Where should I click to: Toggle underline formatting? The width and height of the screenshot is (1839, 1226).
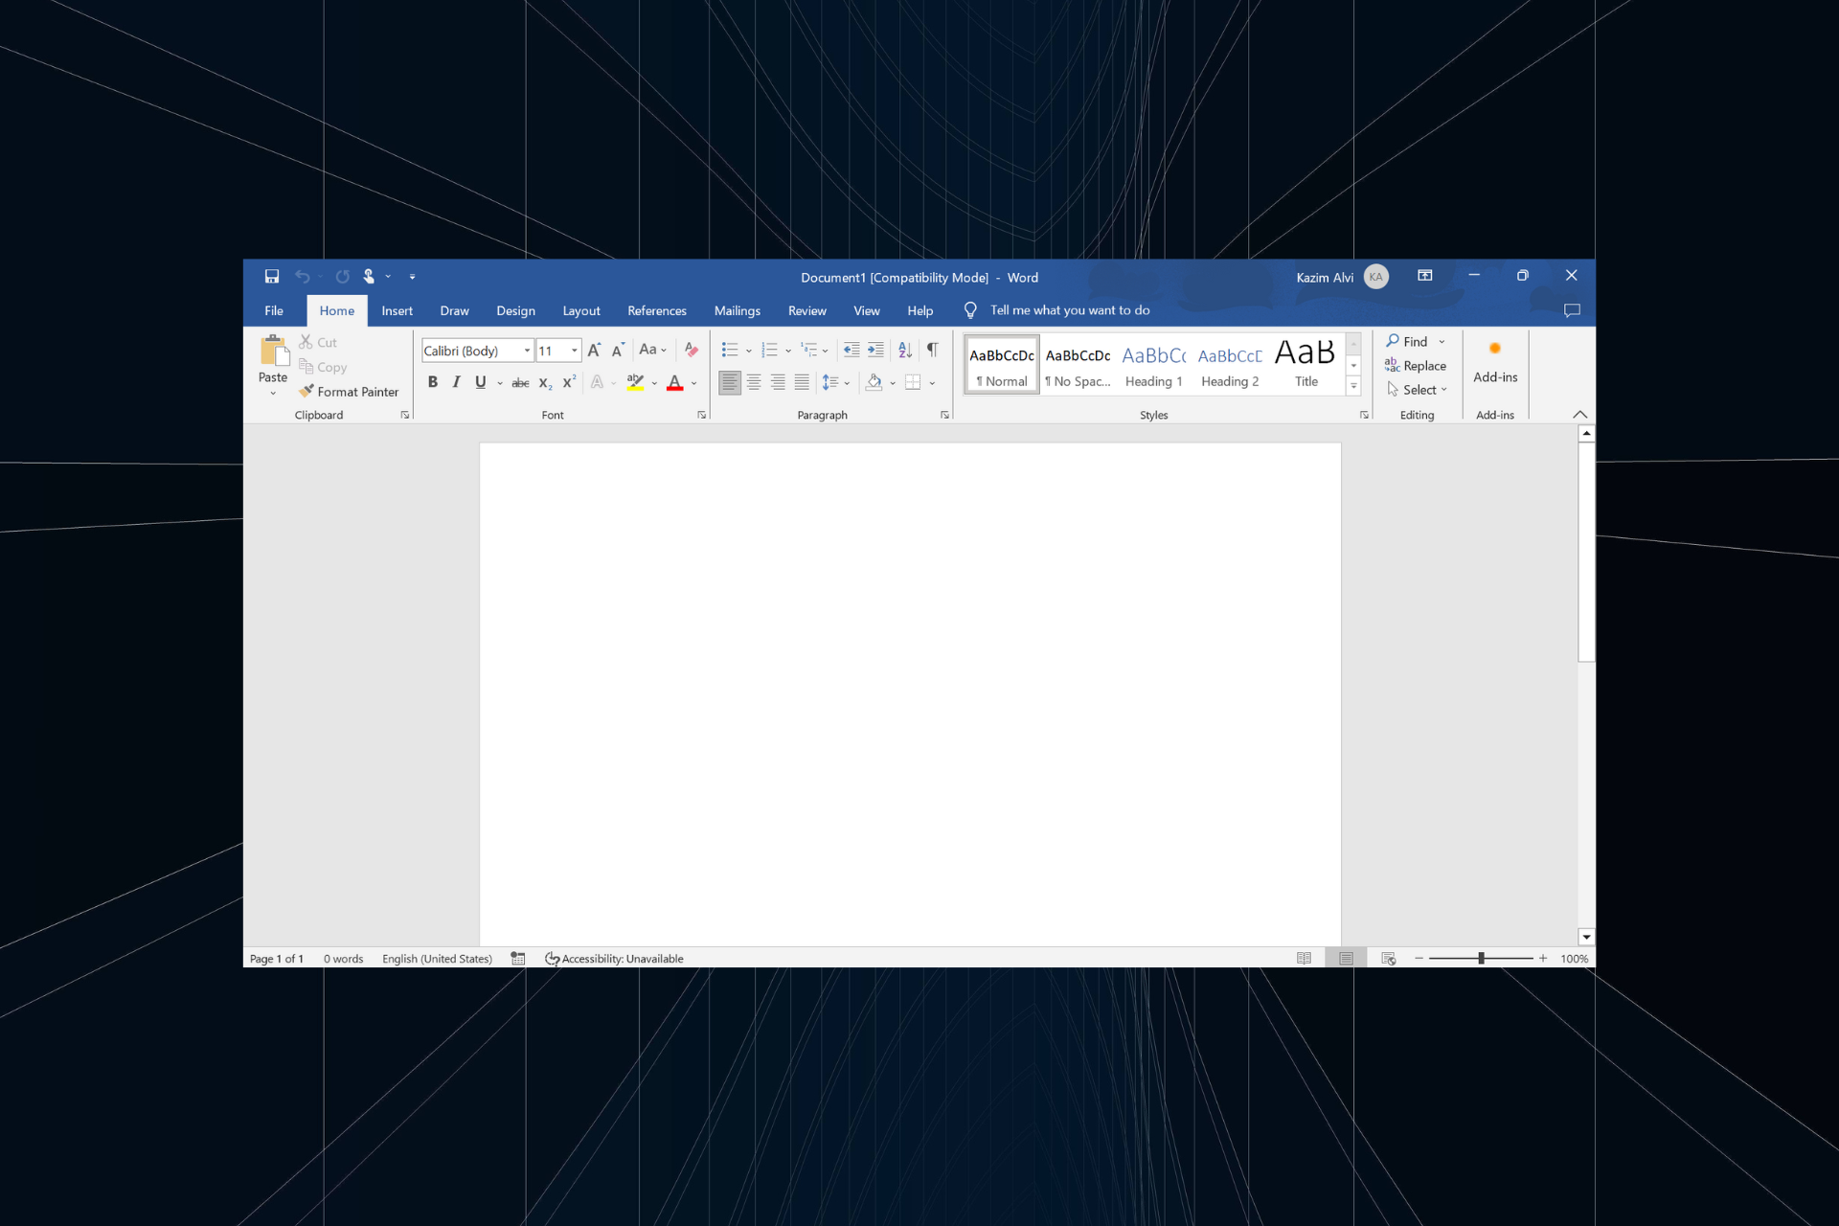click(480, 382)
